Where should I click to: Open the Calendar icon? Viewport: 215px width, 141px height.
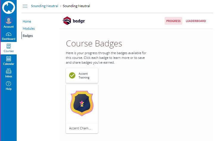click(x=8, y=59)
